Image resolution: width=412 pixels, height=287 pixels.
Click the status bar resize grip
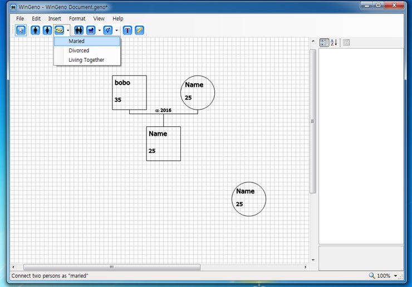401,276
